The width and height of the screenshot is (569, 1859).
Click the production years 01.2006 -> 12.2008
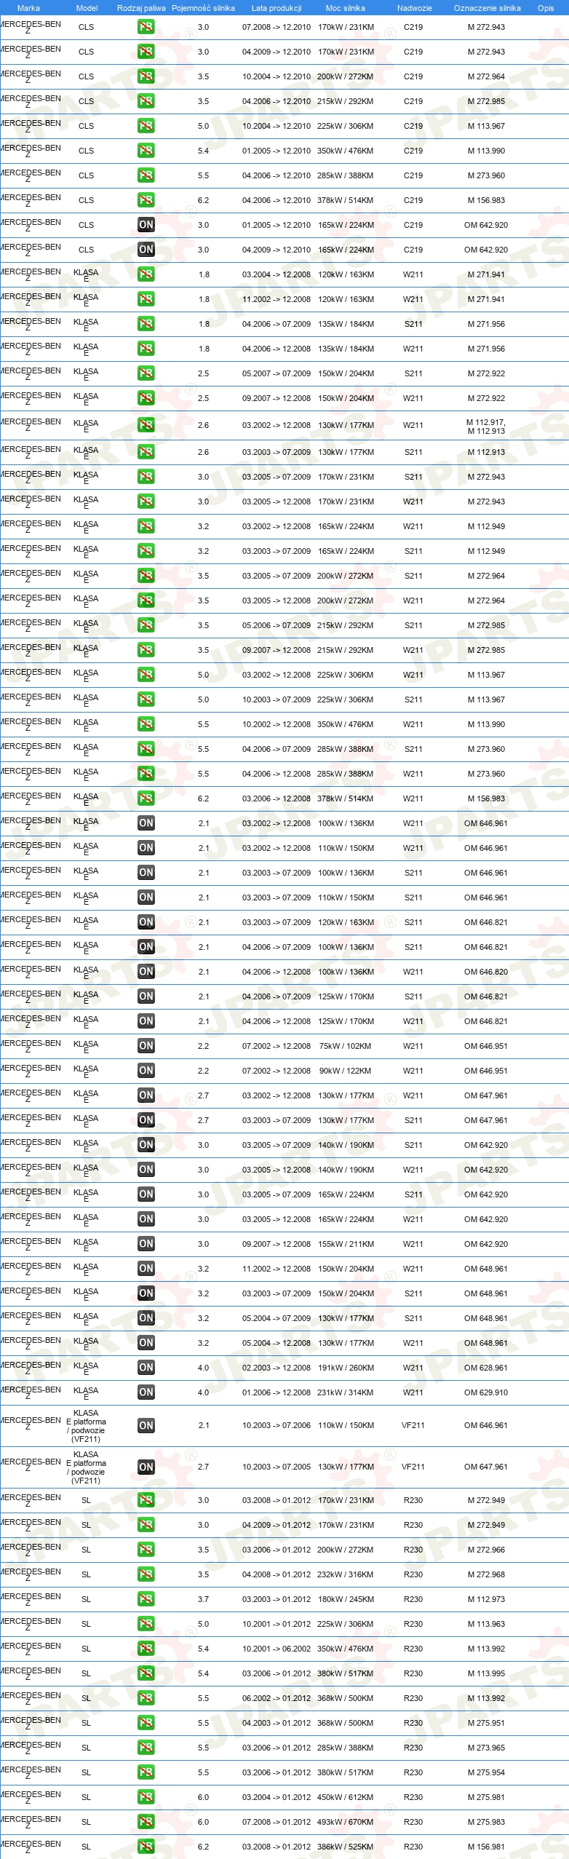(x=276, y=1392)
